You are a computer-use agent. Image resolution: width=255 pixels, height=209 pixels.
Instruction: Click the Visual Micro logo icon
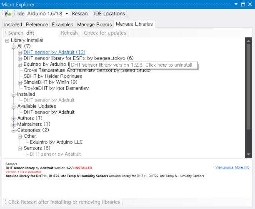coord(8,14)
